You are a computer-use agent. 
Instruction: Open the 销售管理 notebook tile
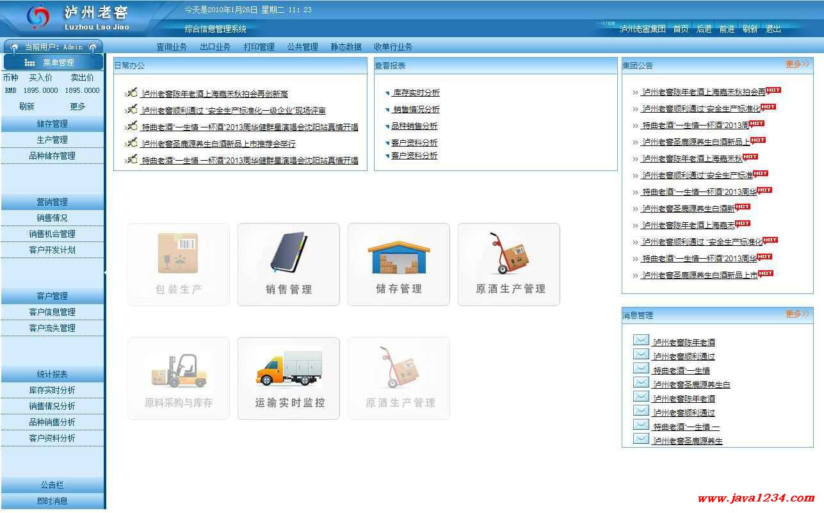(289, 265)
